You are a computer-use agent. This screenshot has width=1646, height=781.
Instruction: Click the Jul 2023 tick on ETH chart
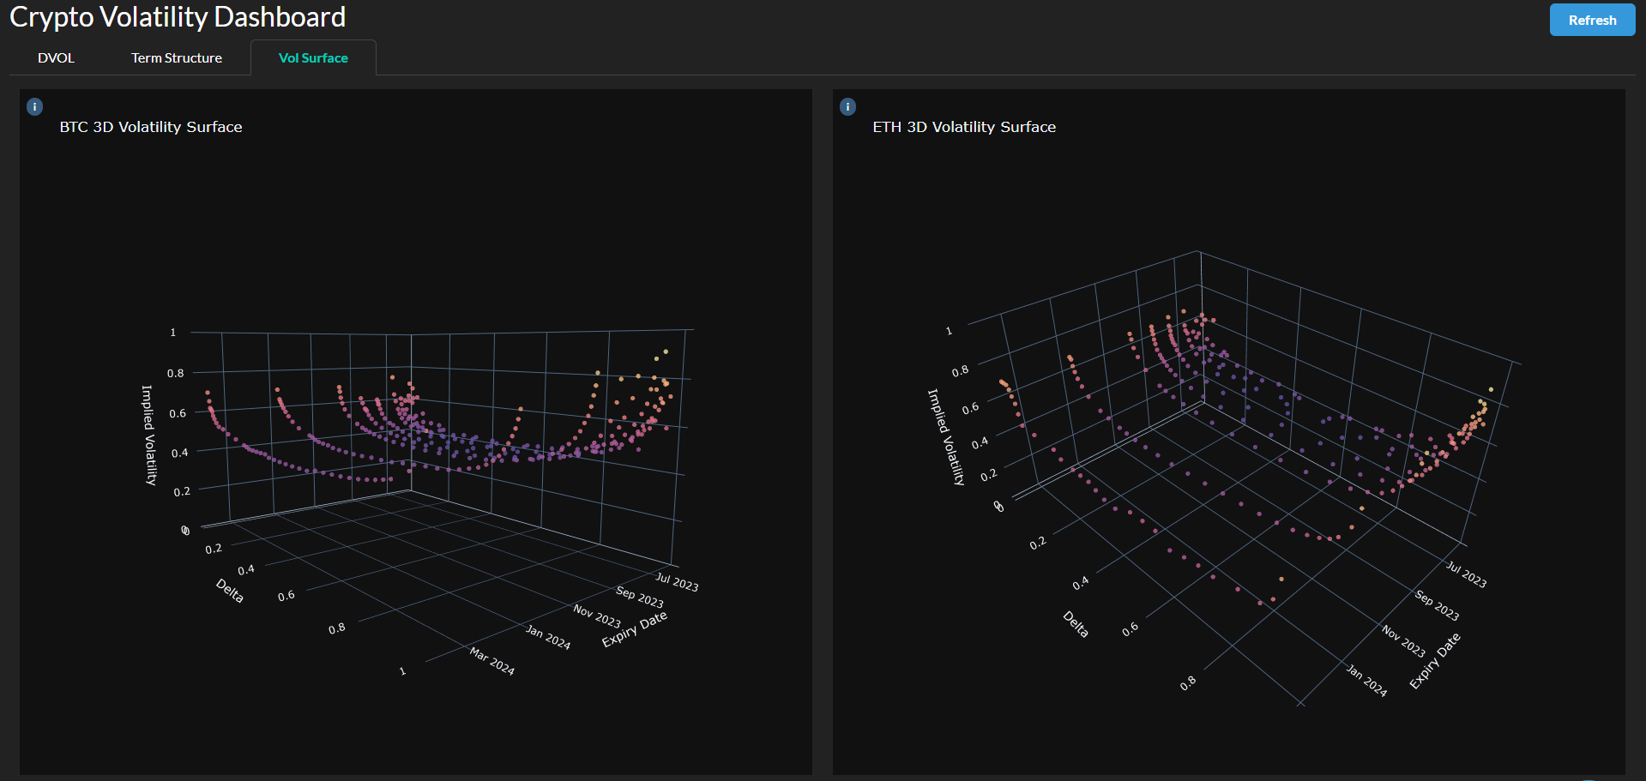(1466, 574)
